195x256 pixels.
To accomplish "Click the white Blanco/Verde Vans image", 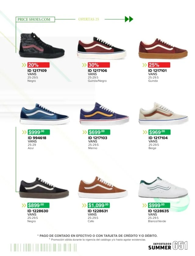I will (163, 187).
